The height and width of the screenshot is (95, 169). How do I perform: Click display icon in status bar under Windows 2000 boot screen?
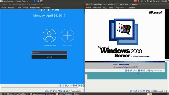pos(139,70)
